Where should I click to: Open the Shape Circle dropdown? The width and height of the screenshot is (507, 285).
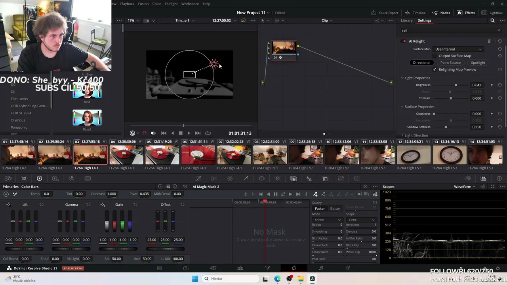pos(361,220)
